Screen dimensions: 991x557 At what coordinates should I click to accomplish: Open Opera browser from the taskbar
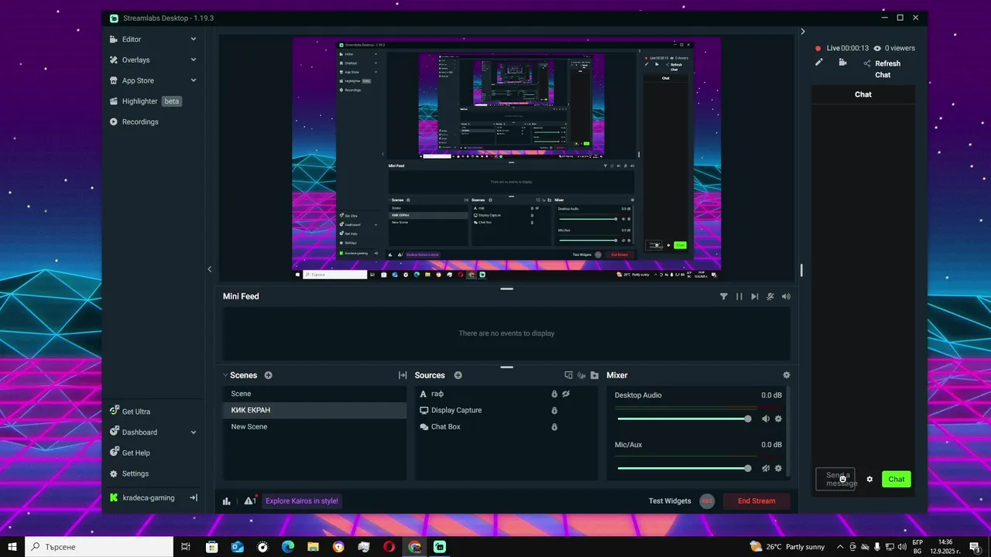click(389, 546)
